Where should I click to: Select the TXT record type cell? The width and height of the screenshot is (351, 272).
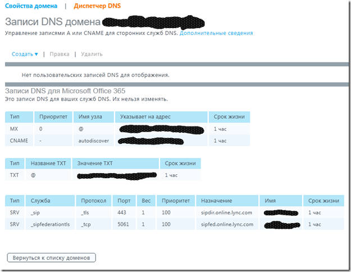click(x=14, y=175)
